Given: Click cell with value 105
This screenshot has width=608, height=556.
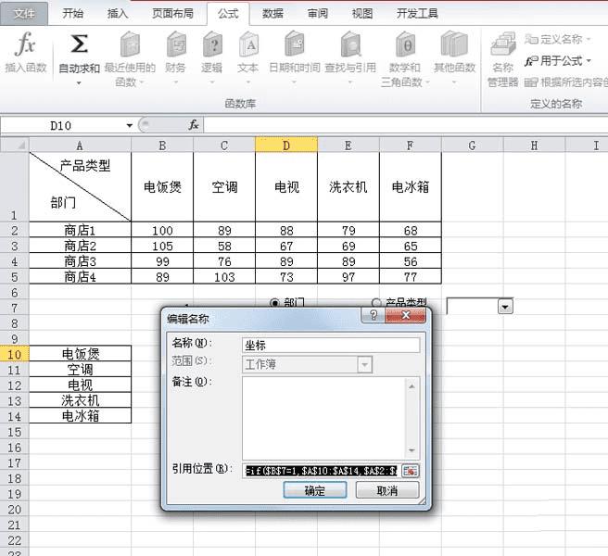Looking at the screenshot, I should (162, 246).
